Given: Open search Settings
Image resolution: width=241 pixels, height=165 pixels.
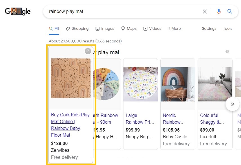Looking at the screenshot, I should 209,28.
